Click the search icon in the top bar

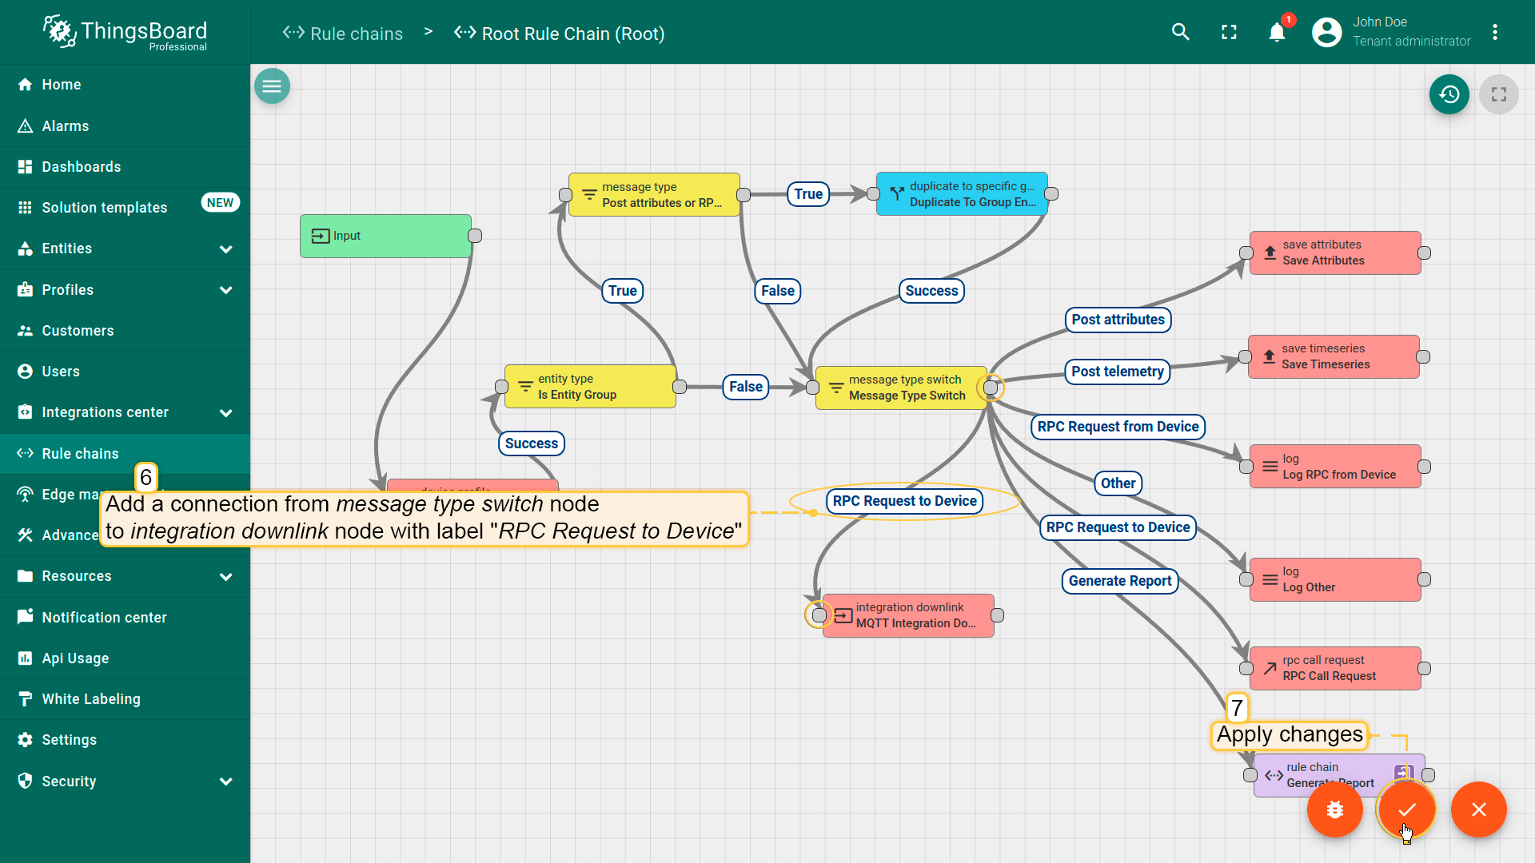1181,32
